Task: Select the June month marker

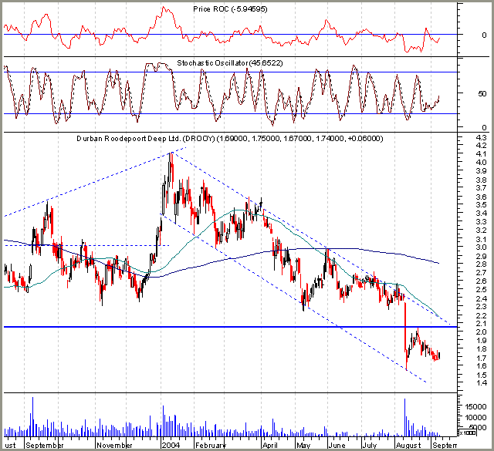Action: (337, 446)
